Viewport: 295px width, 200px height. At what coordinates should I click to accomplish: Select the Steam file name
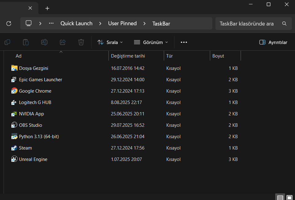[x=26, y=148]
